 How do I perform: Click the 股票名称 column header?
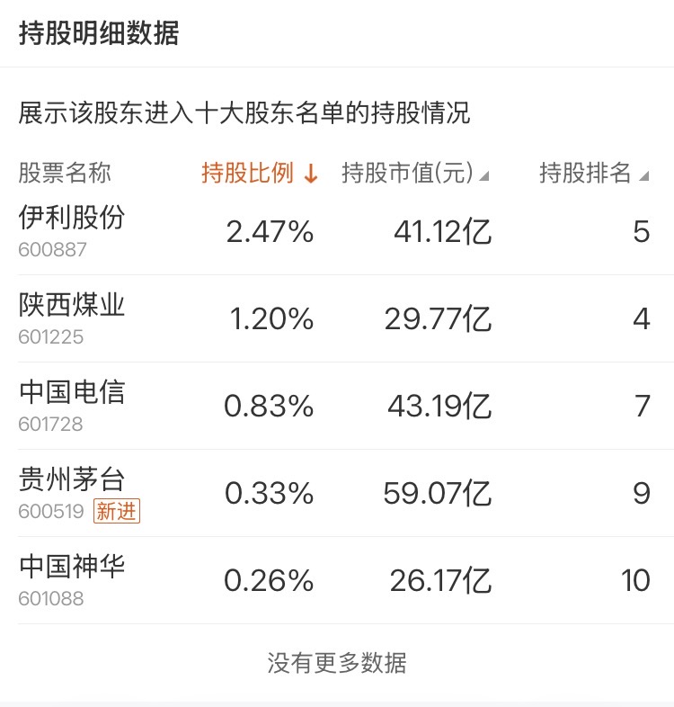coord(65,173)
